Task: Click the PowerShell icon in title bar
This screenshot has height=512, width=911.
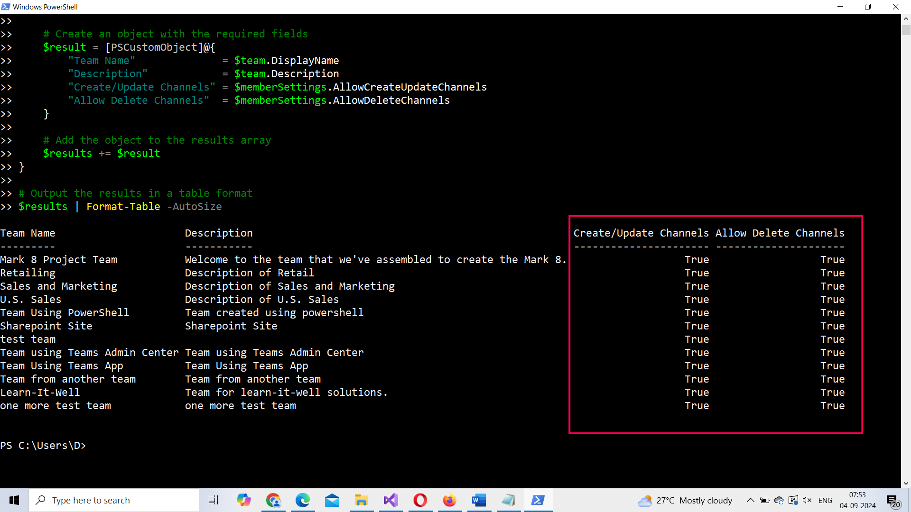Action: point(6,7)
